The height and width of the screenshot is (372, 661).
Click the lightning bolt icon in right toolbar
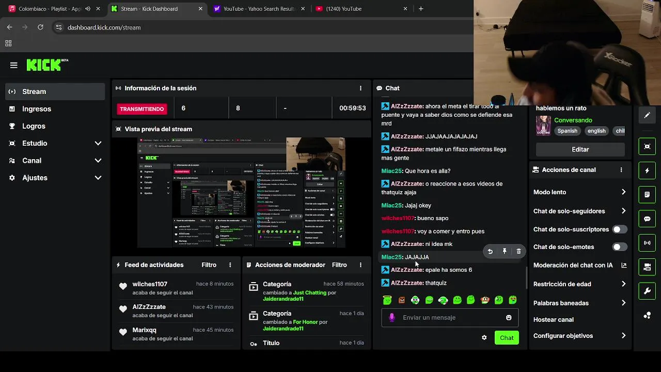647,171
